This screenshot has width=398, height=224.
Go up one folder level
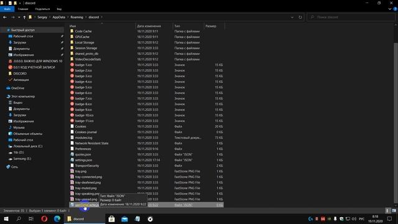pyautogui.click(x=24, y=17)
